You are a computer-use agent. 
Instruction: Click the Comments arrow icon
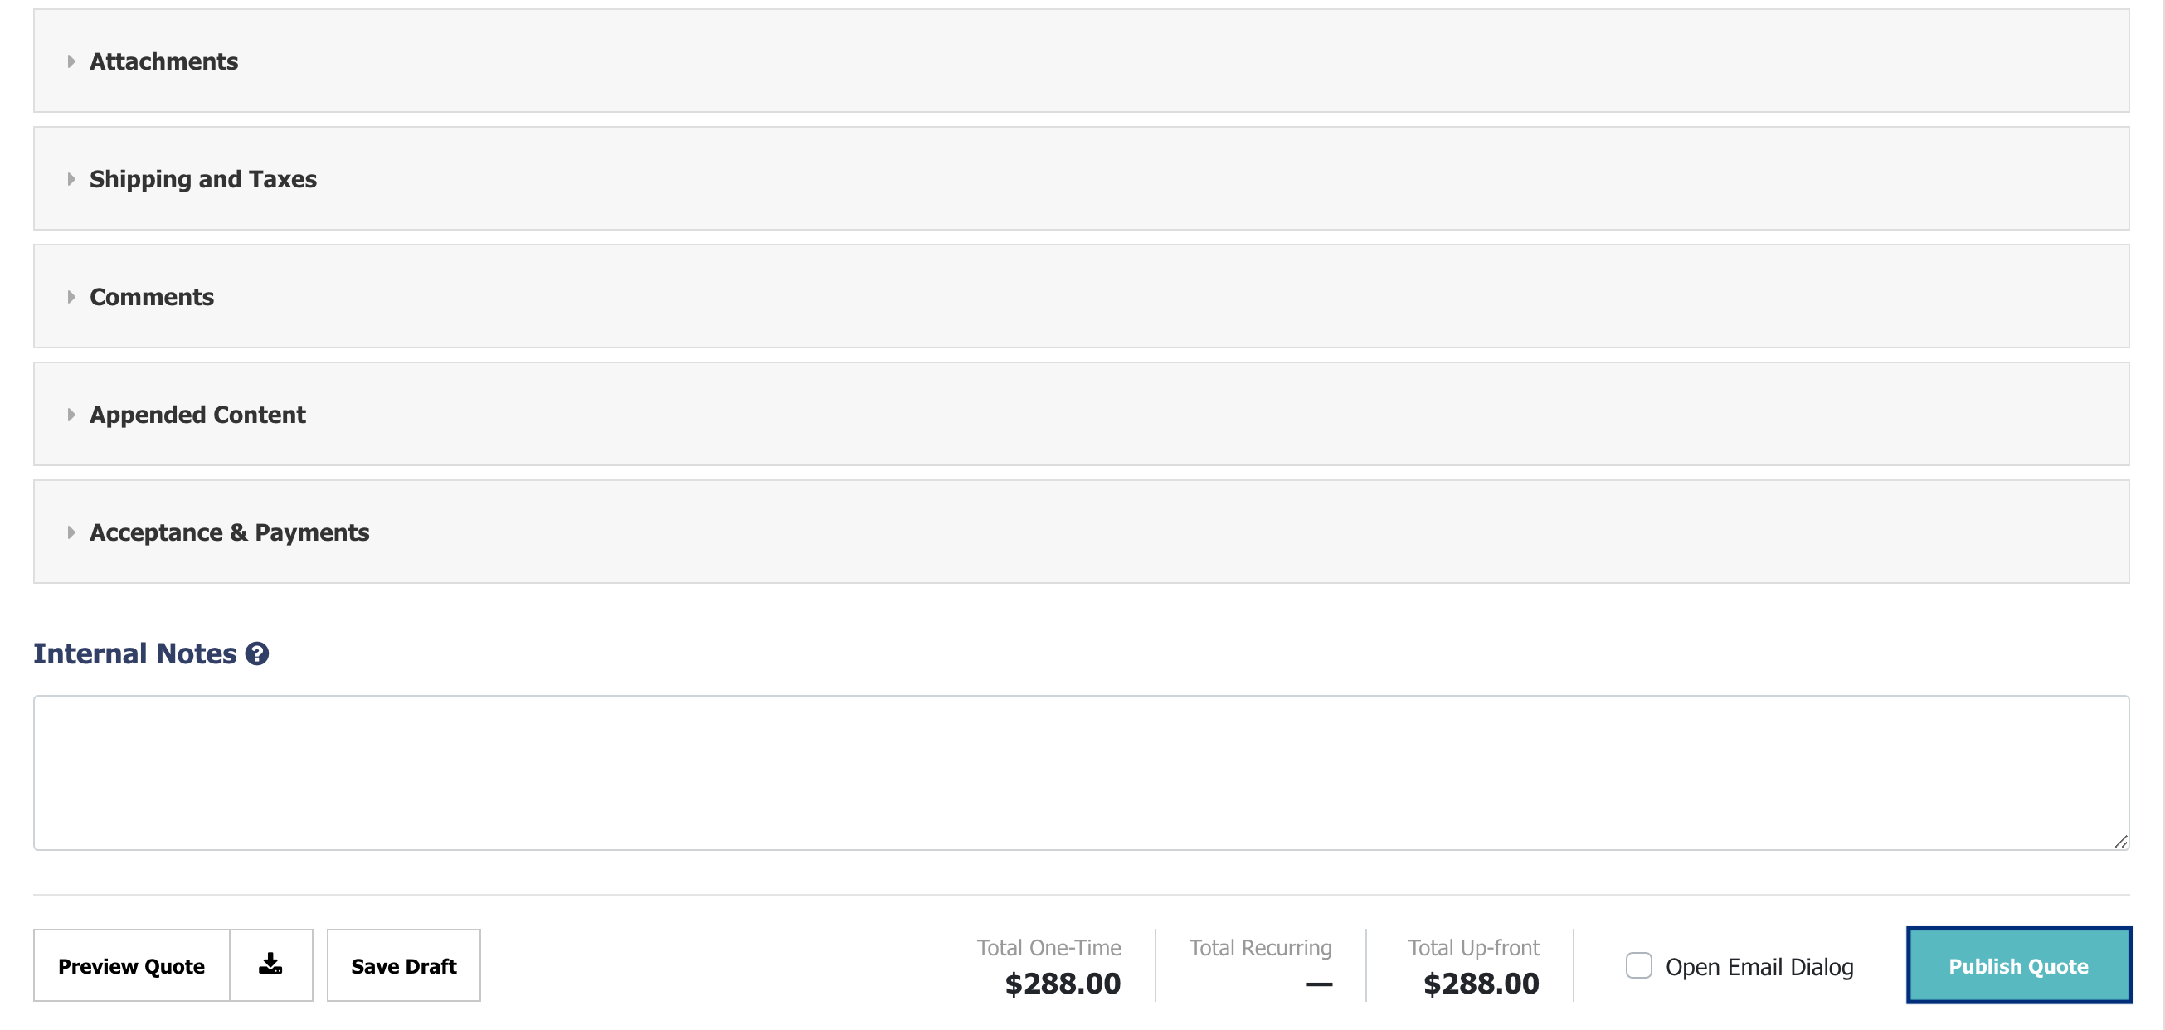(x=71, y=297)
